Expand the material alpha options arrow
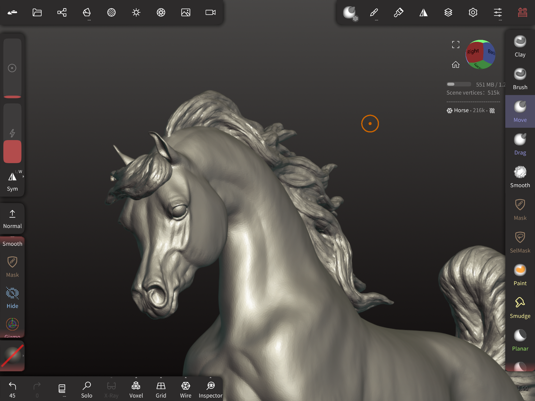Screen dimensions: 535x401 [x=23, y=356]
